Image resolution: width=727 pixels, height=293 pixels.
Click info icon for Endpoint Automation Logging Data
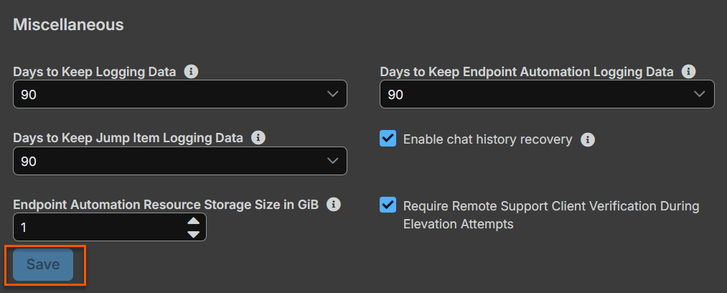point(689,72)
